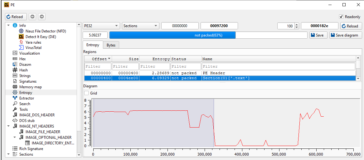Click the Strings abc icon
Image resolution: width=364 pixels, height=160 pixels.
coord(15,76)
